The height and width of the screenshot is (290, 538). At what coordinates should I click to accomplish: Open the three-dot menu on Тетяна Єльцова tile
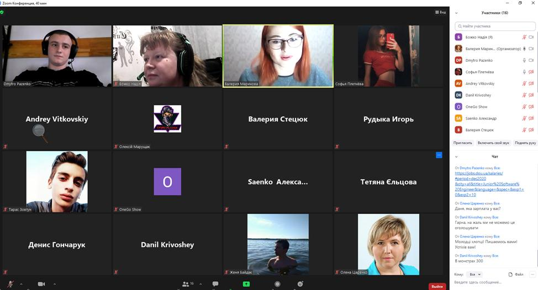[439, 155]
